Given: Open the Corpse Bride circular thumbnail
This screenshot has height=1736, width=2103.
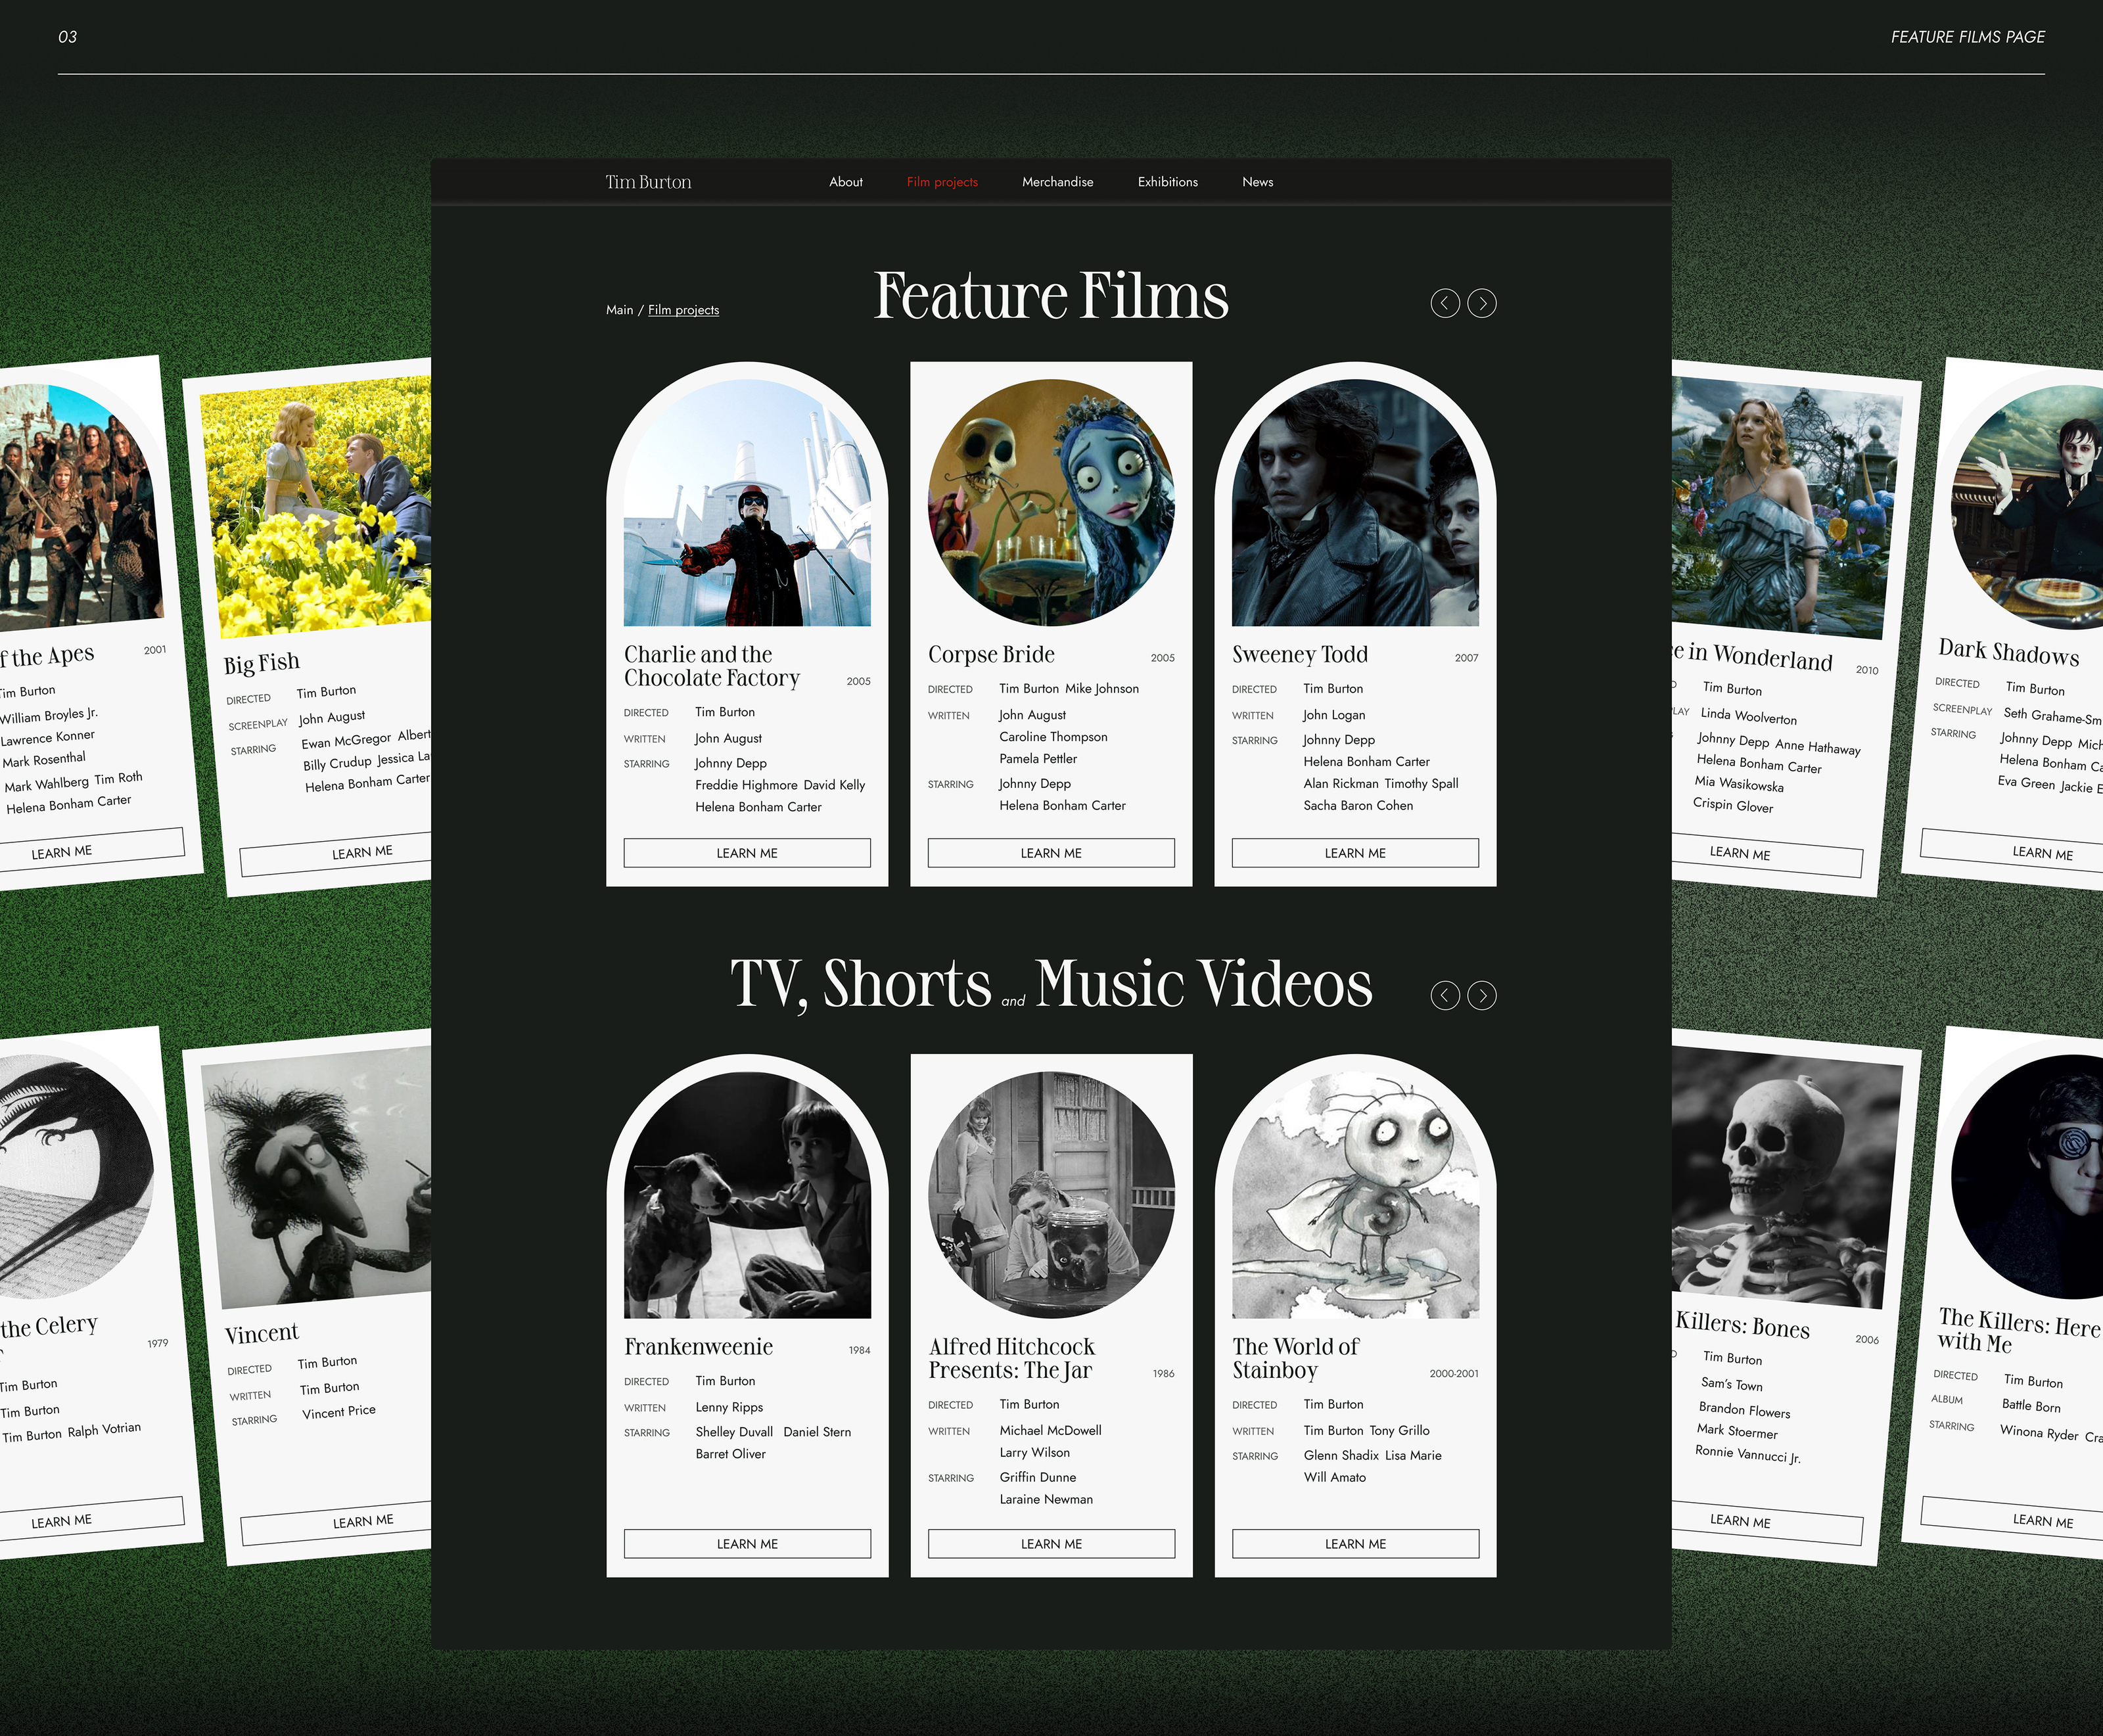Looking at the screenshot, I should [x=1051, y=502].
